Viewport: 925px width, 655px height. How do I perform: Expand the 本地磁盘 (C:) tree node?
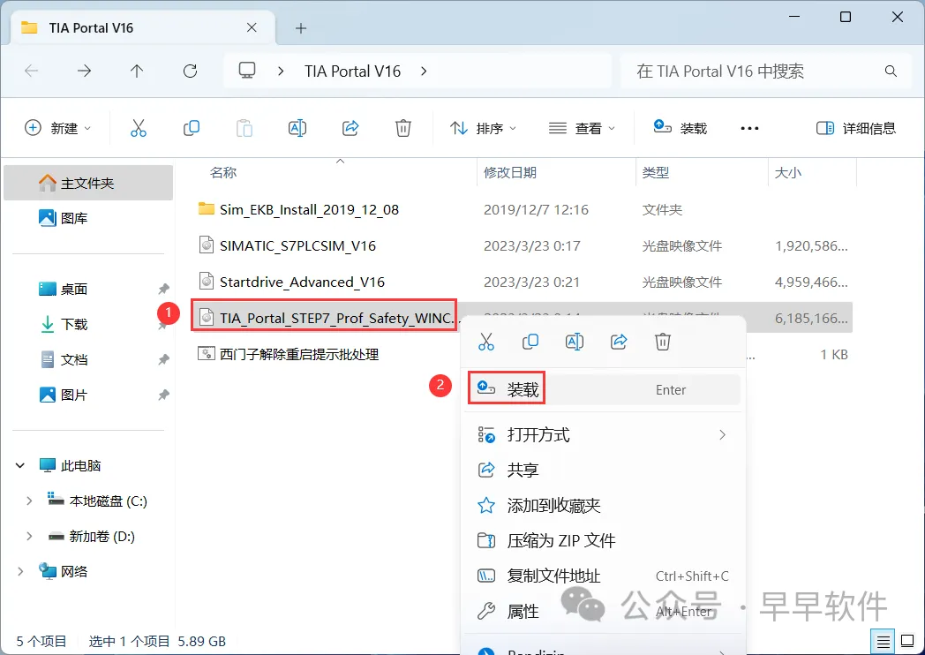29,501
